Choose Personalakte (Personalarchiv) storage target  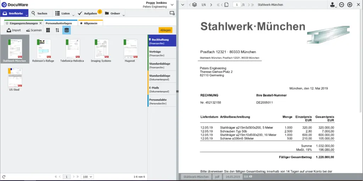162,101
